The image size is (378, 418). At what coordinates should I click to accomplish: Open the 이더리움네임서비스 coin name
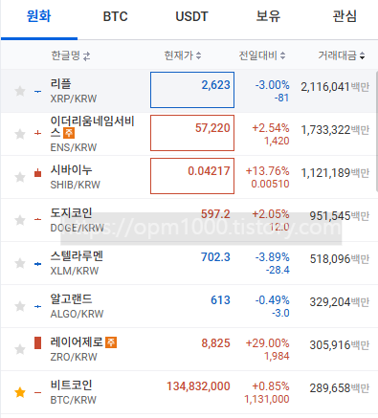(92, 126)
